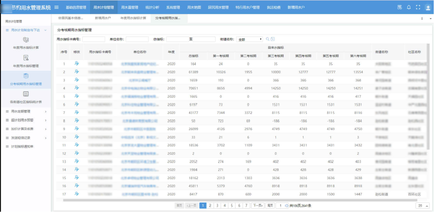
Task: Click the edit icon in row 10
Action: [x=77, y=137]
